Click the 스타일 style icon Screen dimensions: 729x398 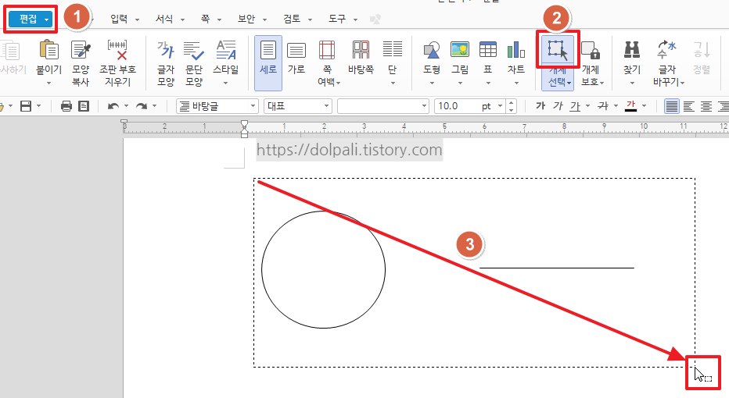pos(226,50)
